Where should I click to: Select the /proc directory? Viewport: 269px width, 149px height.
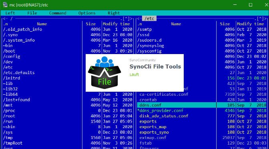pos(9,111)
